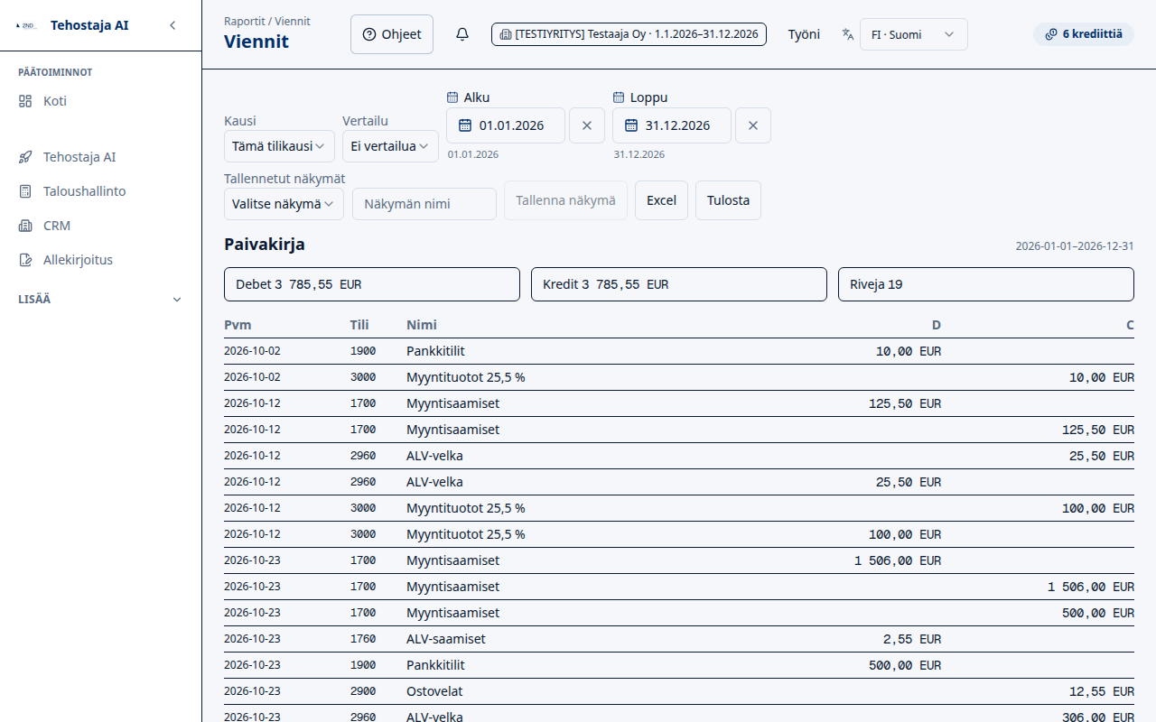Open notifications bell
1156x722 pixels.
462,34
